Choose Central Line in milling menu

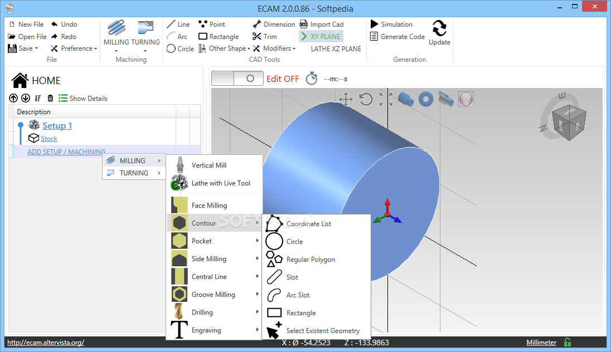point(214,276)
